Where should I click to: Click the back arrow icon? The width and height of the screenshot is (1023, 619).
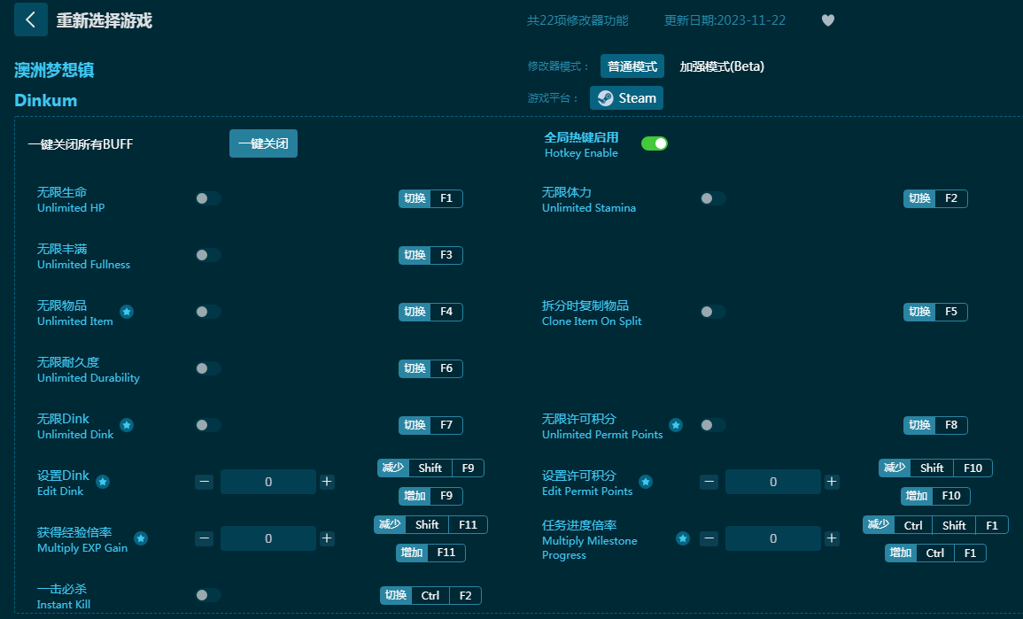pyautogui.click(x=30, y=19)
